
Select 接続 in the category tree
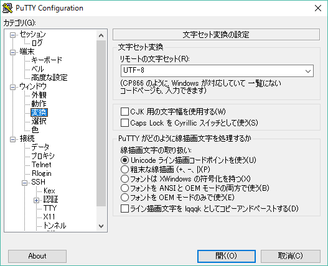pos(27,139)
